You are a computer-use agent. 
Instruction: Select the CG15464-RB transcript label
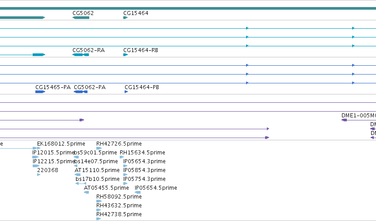point(141,50)
